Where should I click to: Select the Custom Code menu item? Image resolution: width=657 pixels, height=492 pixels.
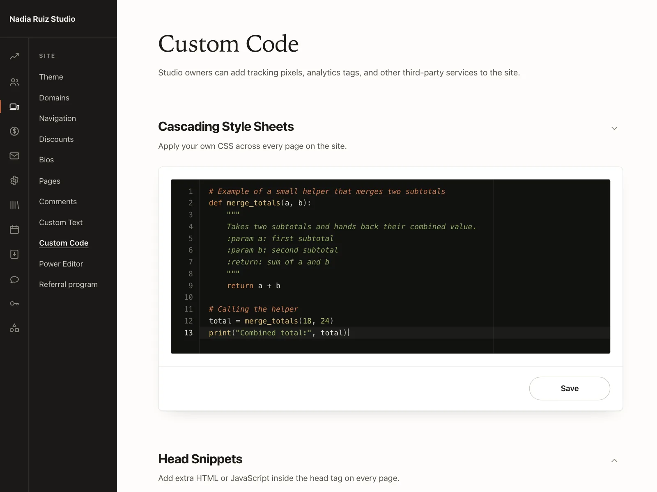pyautogui.click(x=64, y=243)
